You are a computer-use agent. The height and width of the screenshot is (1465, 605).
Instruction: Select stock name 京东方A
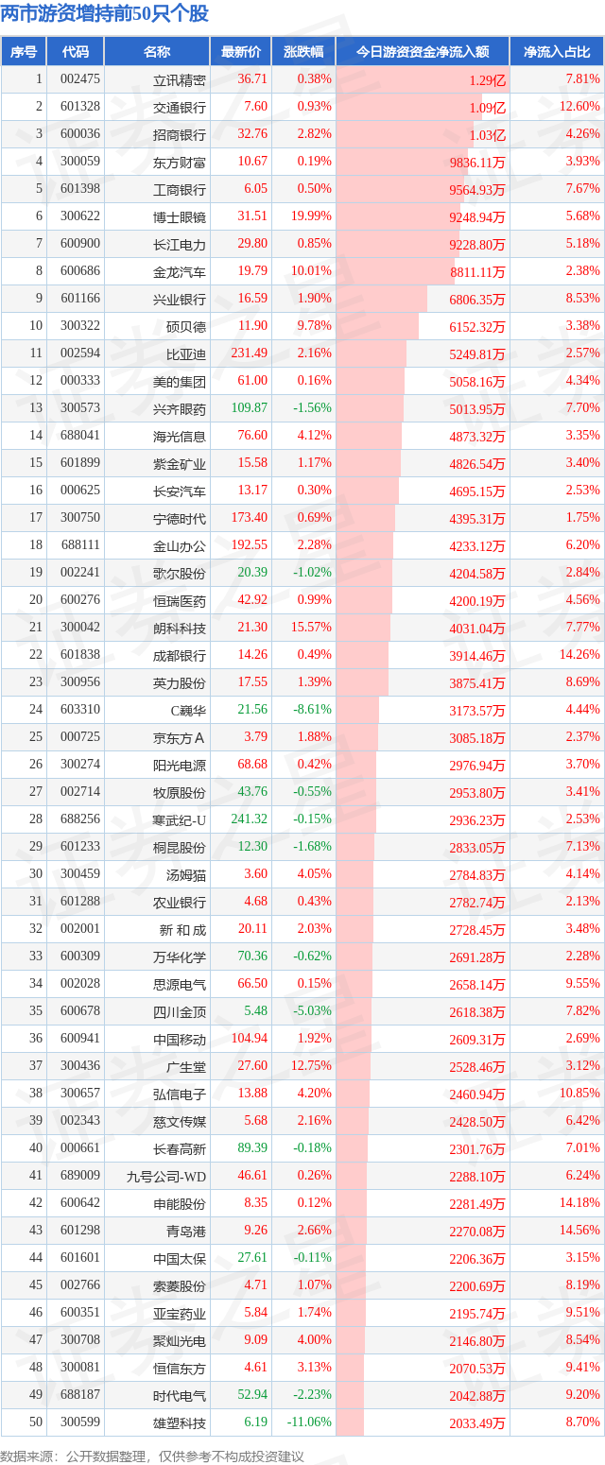click(x=181, y=737)
